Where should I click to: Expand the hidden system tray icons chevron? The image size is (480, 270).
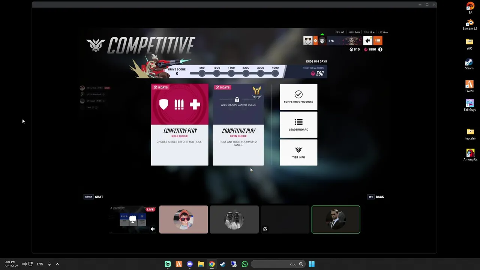coord(57,264)
